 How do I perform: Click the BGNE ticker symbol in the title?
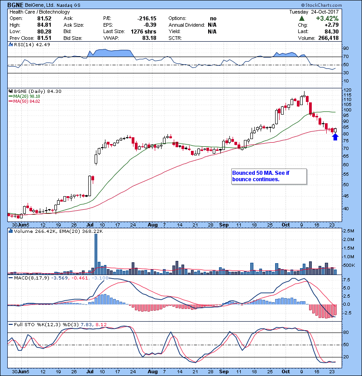(15, 5)
